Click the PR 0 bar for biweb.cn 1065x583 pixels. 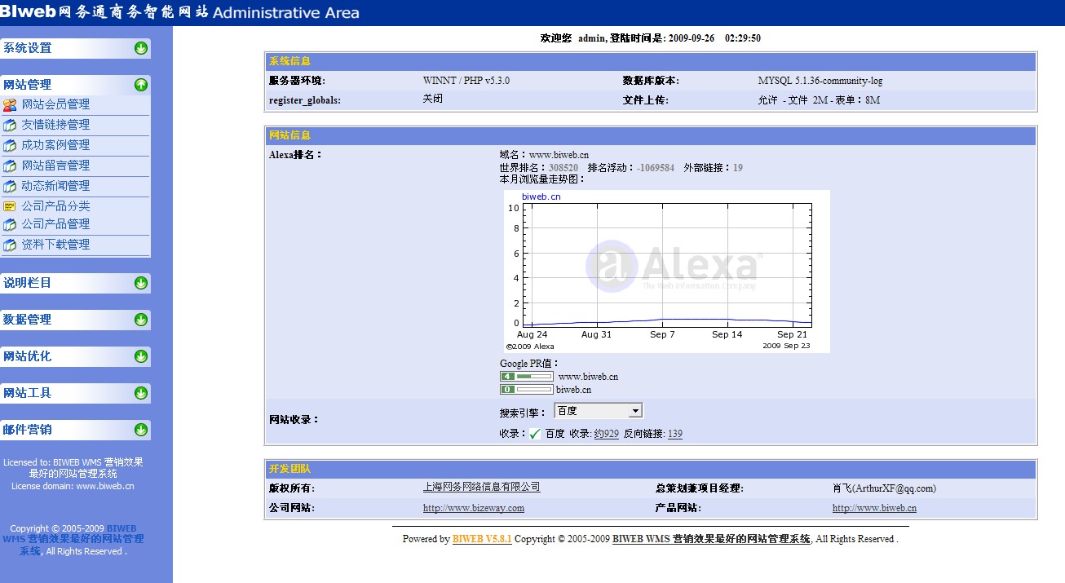click(527, 389)
